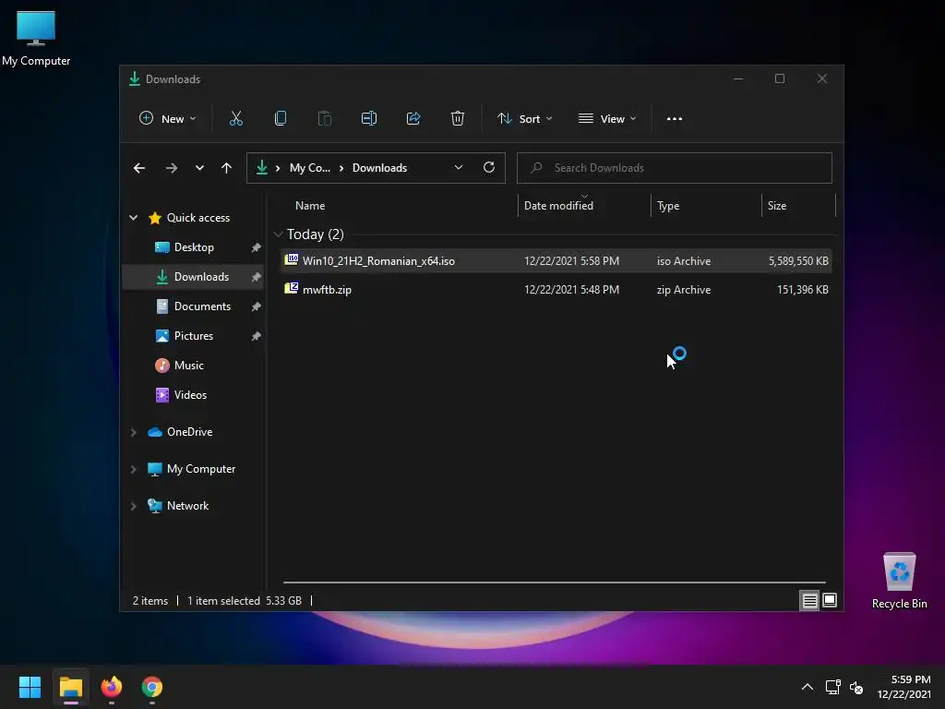Open the View options dropdown
Screen dimensions: 945x709
coord(607,119)
